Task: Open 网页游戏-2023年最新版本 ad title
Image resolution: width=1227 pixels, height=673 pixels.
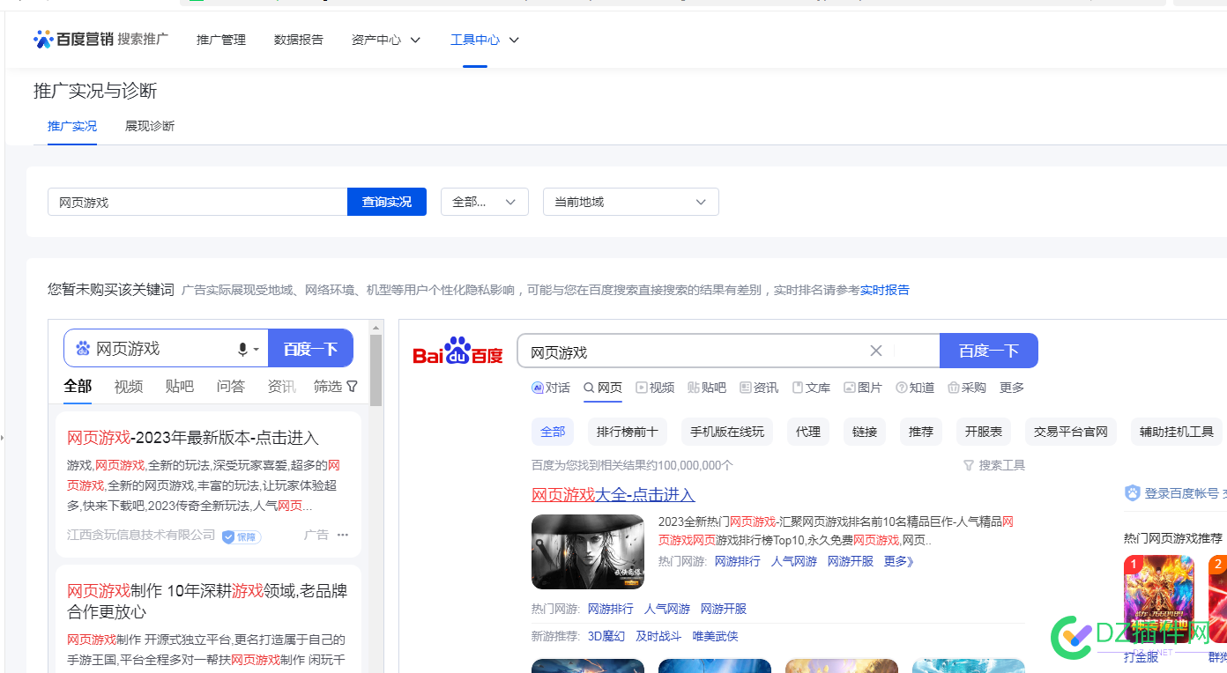Action: [193, 438]
